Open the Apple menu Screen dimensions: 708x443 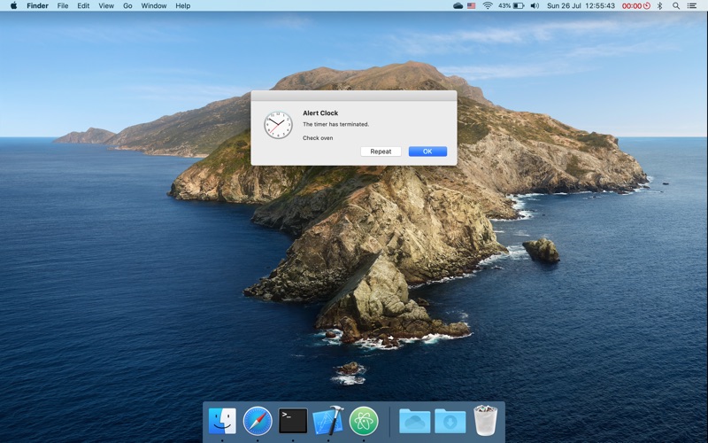click(13, 6)
